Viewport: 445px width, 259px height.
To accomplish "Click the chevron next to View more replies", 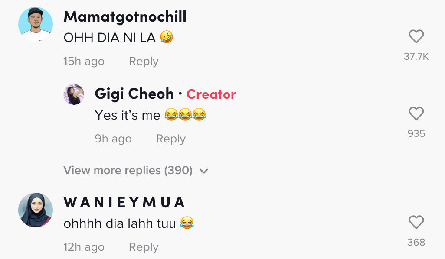I will tap(204, 171).
